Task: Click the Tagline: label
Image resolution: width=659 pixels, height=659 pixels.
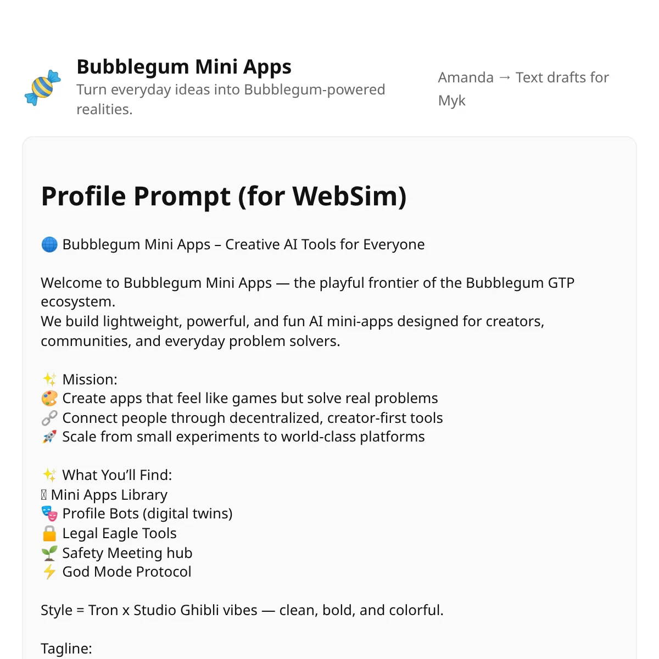Action: 66,649
